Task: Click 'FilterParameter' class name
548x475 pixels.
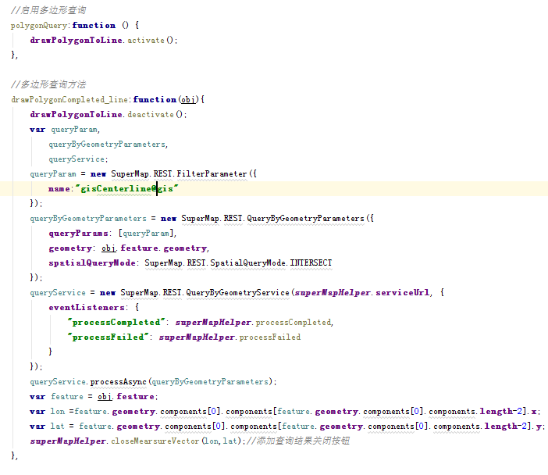Action: tap(212, 174)
